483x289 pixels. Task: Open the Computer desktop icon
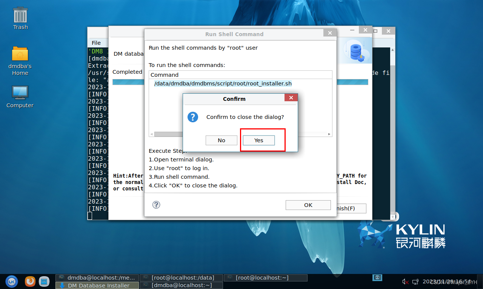(20, 96)
